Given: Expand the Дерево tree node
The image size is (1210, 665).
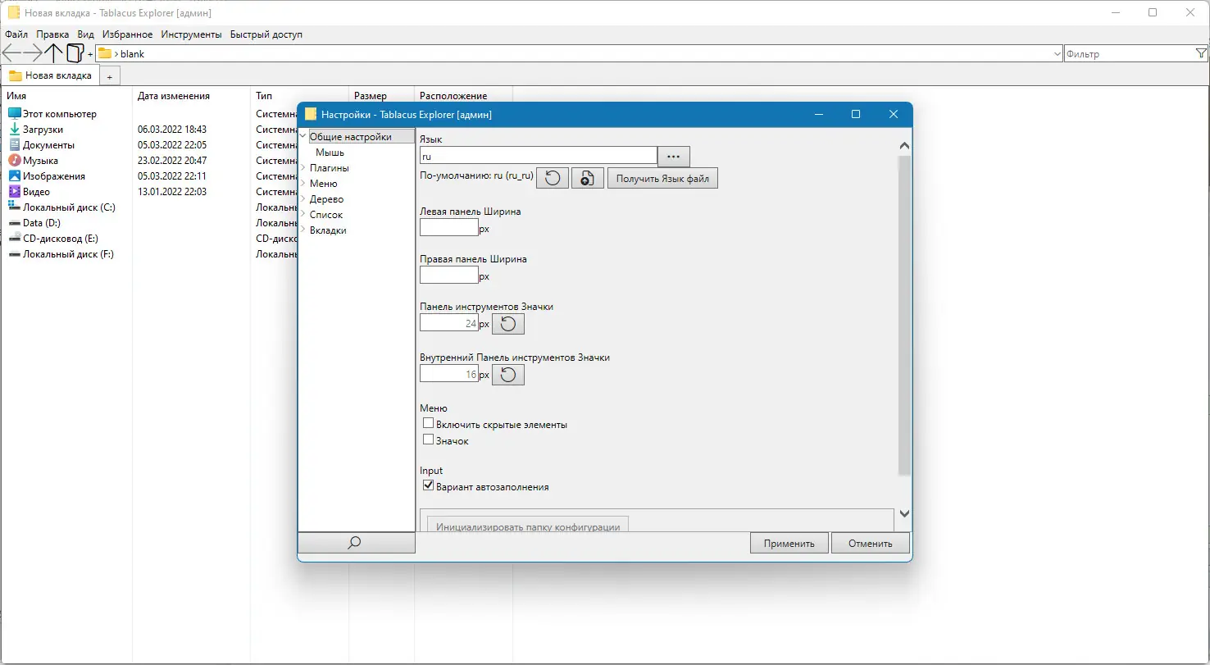Looking at the screenshot, I should pos(303,199).
